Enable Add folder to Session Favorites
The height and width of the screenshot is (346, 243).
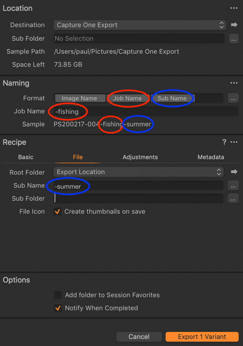click(58, 295)
